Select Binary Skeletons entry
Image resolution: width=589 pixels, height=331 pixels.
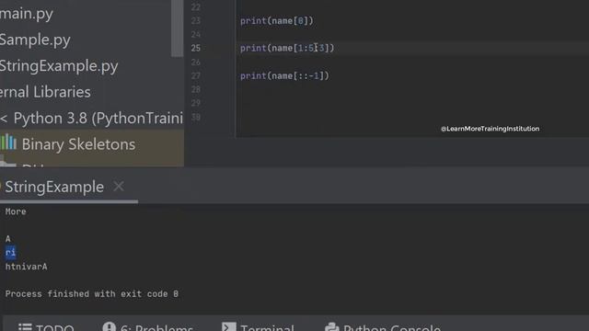click(78, 144)
